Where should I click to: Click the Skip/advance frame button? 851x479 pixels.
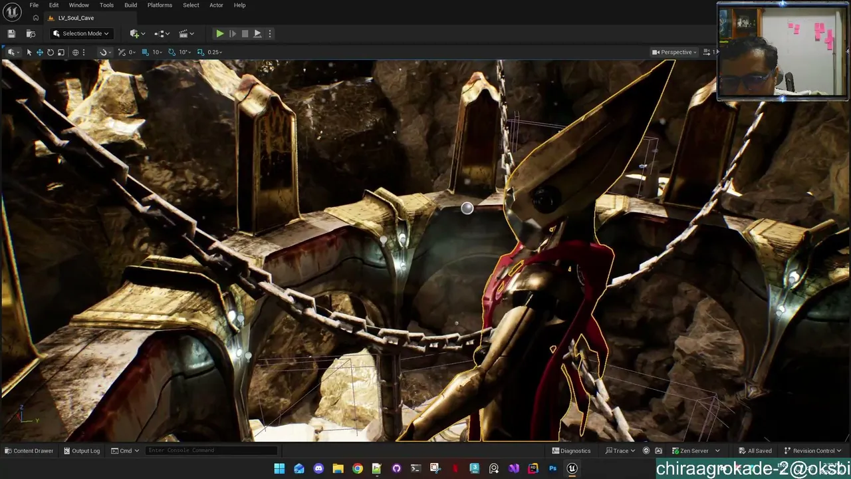232,33
